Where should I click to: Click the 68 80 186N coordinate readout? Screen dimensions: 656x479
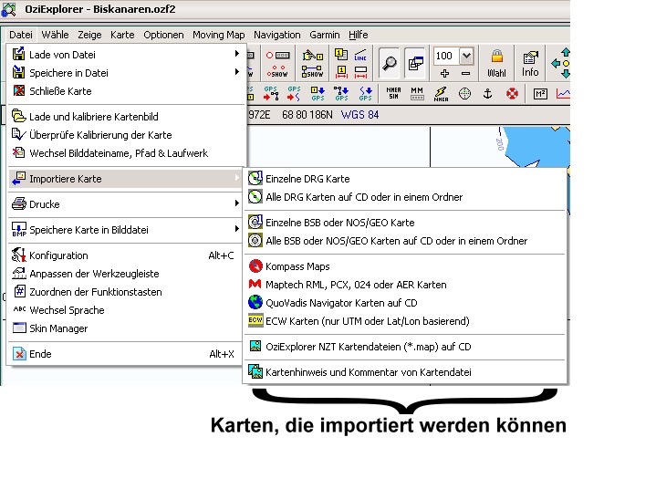coord(307,115)
